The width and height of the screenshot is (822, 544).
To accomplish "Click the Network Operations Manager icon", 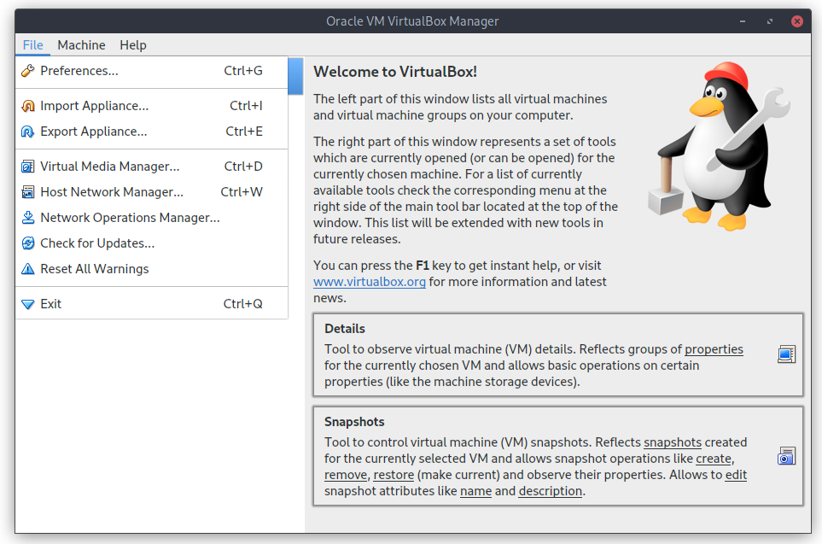I will tap(28, 218).
